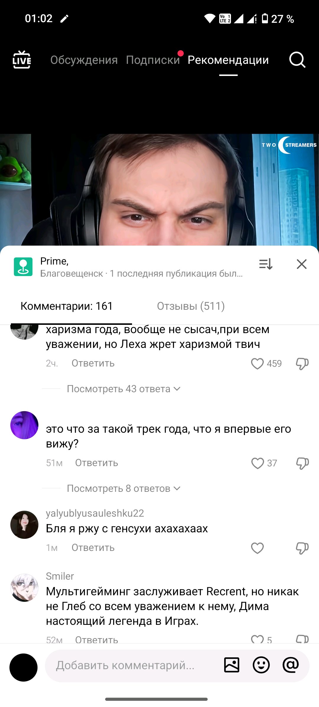
Task: Open the Prime location pin icon
Action: [x=23, y=267]
